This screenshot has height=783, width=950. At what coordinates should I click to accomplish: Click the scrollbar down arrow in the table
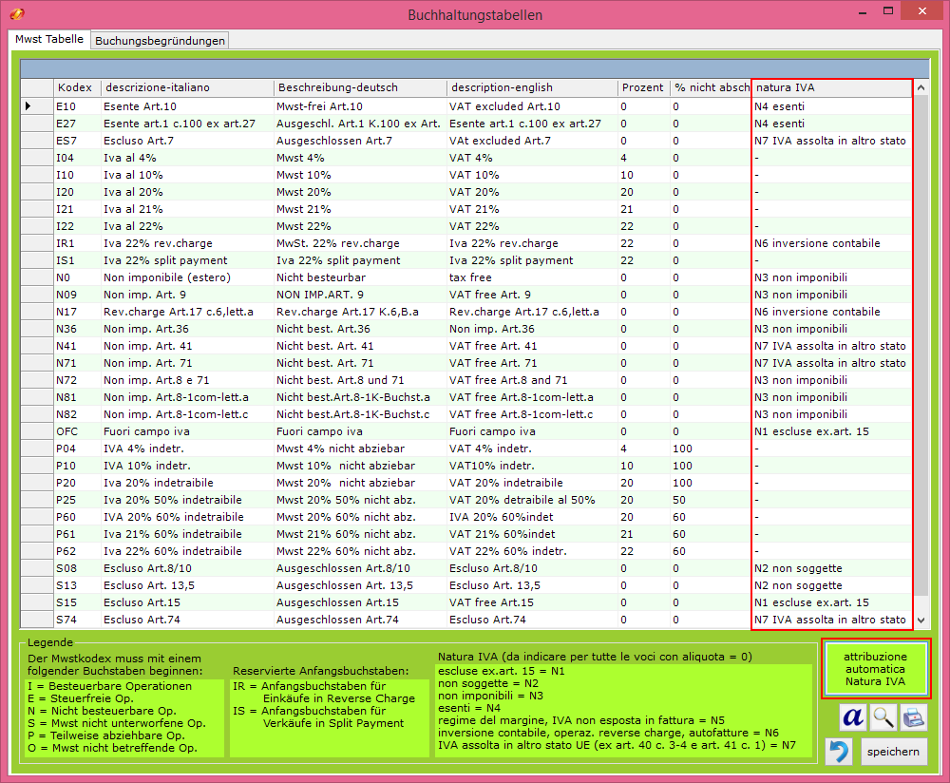click(x=919, y=620)
